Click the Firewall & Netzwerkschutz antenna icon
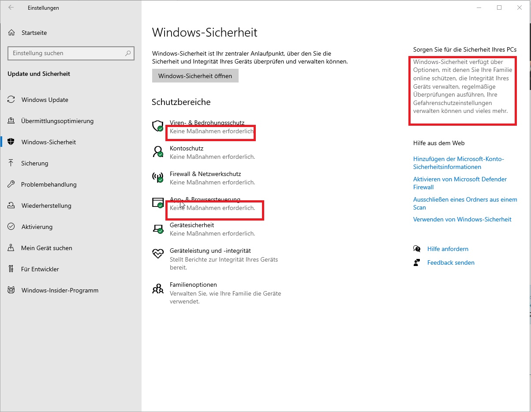The image size is (531, 412). (158, 177)
